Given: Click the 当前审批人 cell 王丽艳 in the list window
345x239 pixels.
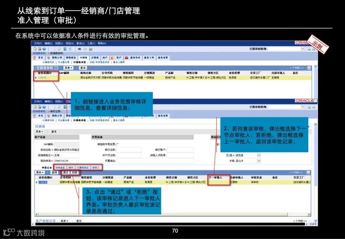Looking at the screenshot, I should click(x=275, y=78).
